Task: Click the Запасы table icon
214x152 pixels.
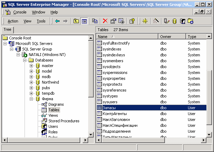Action: (99, 108)
